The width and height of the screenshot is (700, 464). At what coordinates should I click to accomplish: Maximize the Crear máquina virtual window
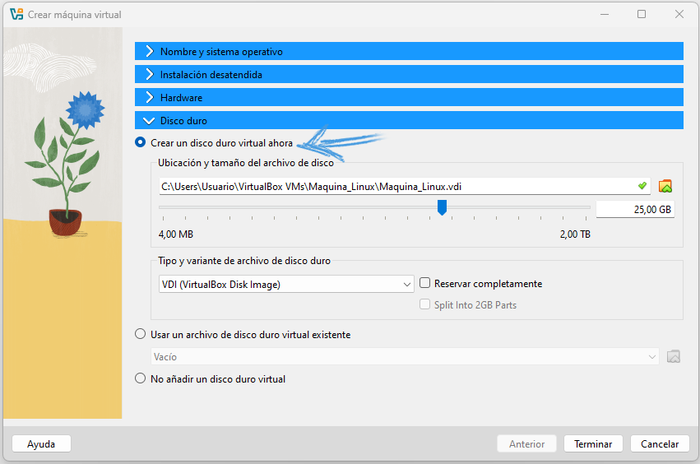click(x=642, y=14)
